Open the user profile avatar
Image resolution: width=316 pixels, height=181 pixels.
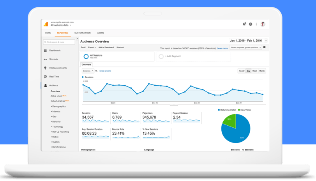263,24
